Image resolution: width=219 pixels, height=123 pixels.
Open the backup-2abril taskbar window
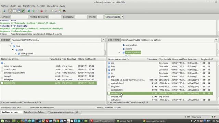click(x=124, y=121)
